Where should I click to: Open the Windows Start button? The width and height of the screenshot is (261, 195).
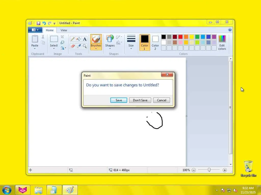coord(7,190)
